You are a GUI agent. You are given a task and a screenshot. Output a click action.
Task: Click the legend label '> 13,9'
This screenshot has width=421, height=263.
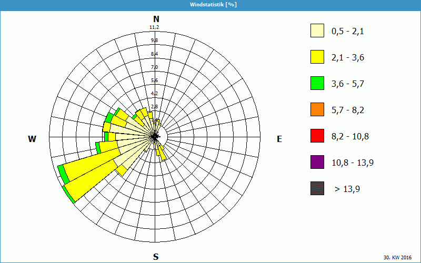tap(347, 189)
